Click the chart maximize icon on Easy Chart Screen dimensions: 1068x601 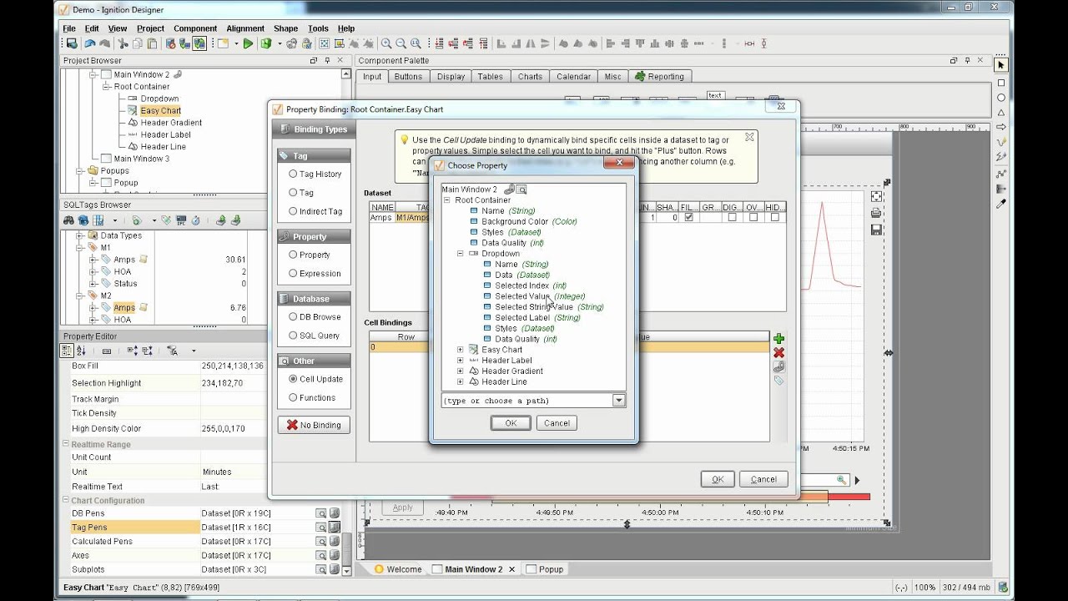pos(876,197)
